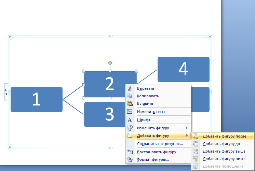
Task: Click the Copy pages icon
Action: 130,96
